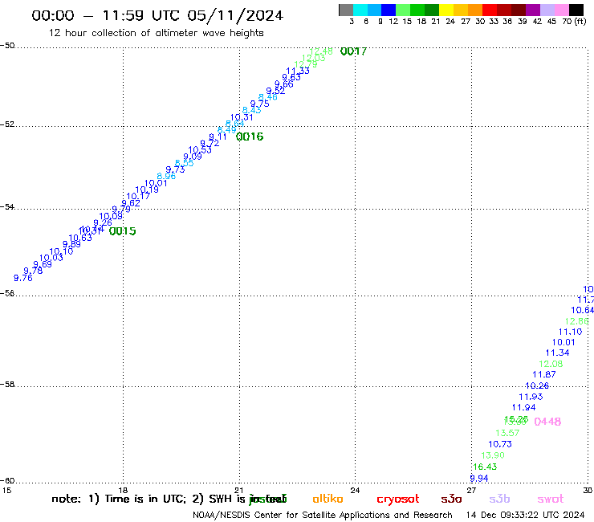The width and height of the screenshot is (594, 522).
Task: Select the red 'cryosat' satellite label
Action: click(398, 500)
